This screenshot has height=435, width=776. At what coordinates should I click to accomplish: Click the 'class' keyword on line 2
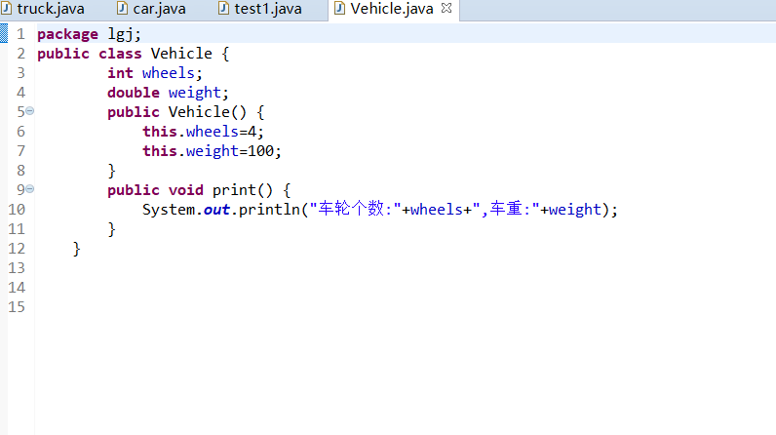(120, 54)
